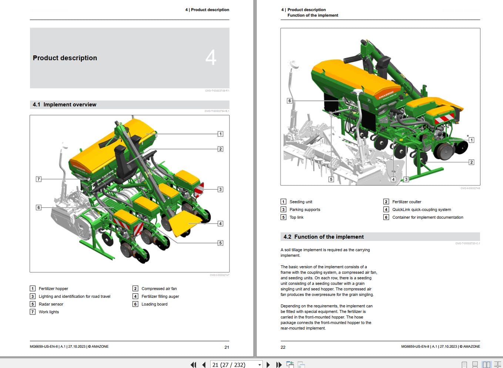Click the page number 22 in the footer
503x368 pixels.
coord(283,347)
